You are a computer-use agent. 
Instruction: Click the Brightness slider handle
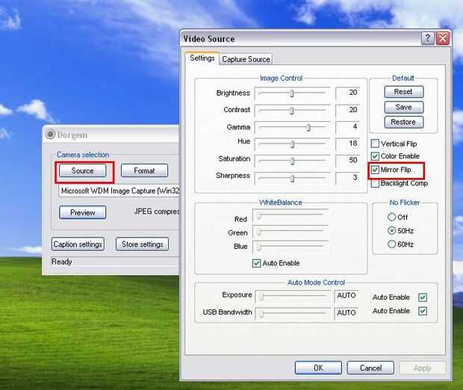[292, 93]
